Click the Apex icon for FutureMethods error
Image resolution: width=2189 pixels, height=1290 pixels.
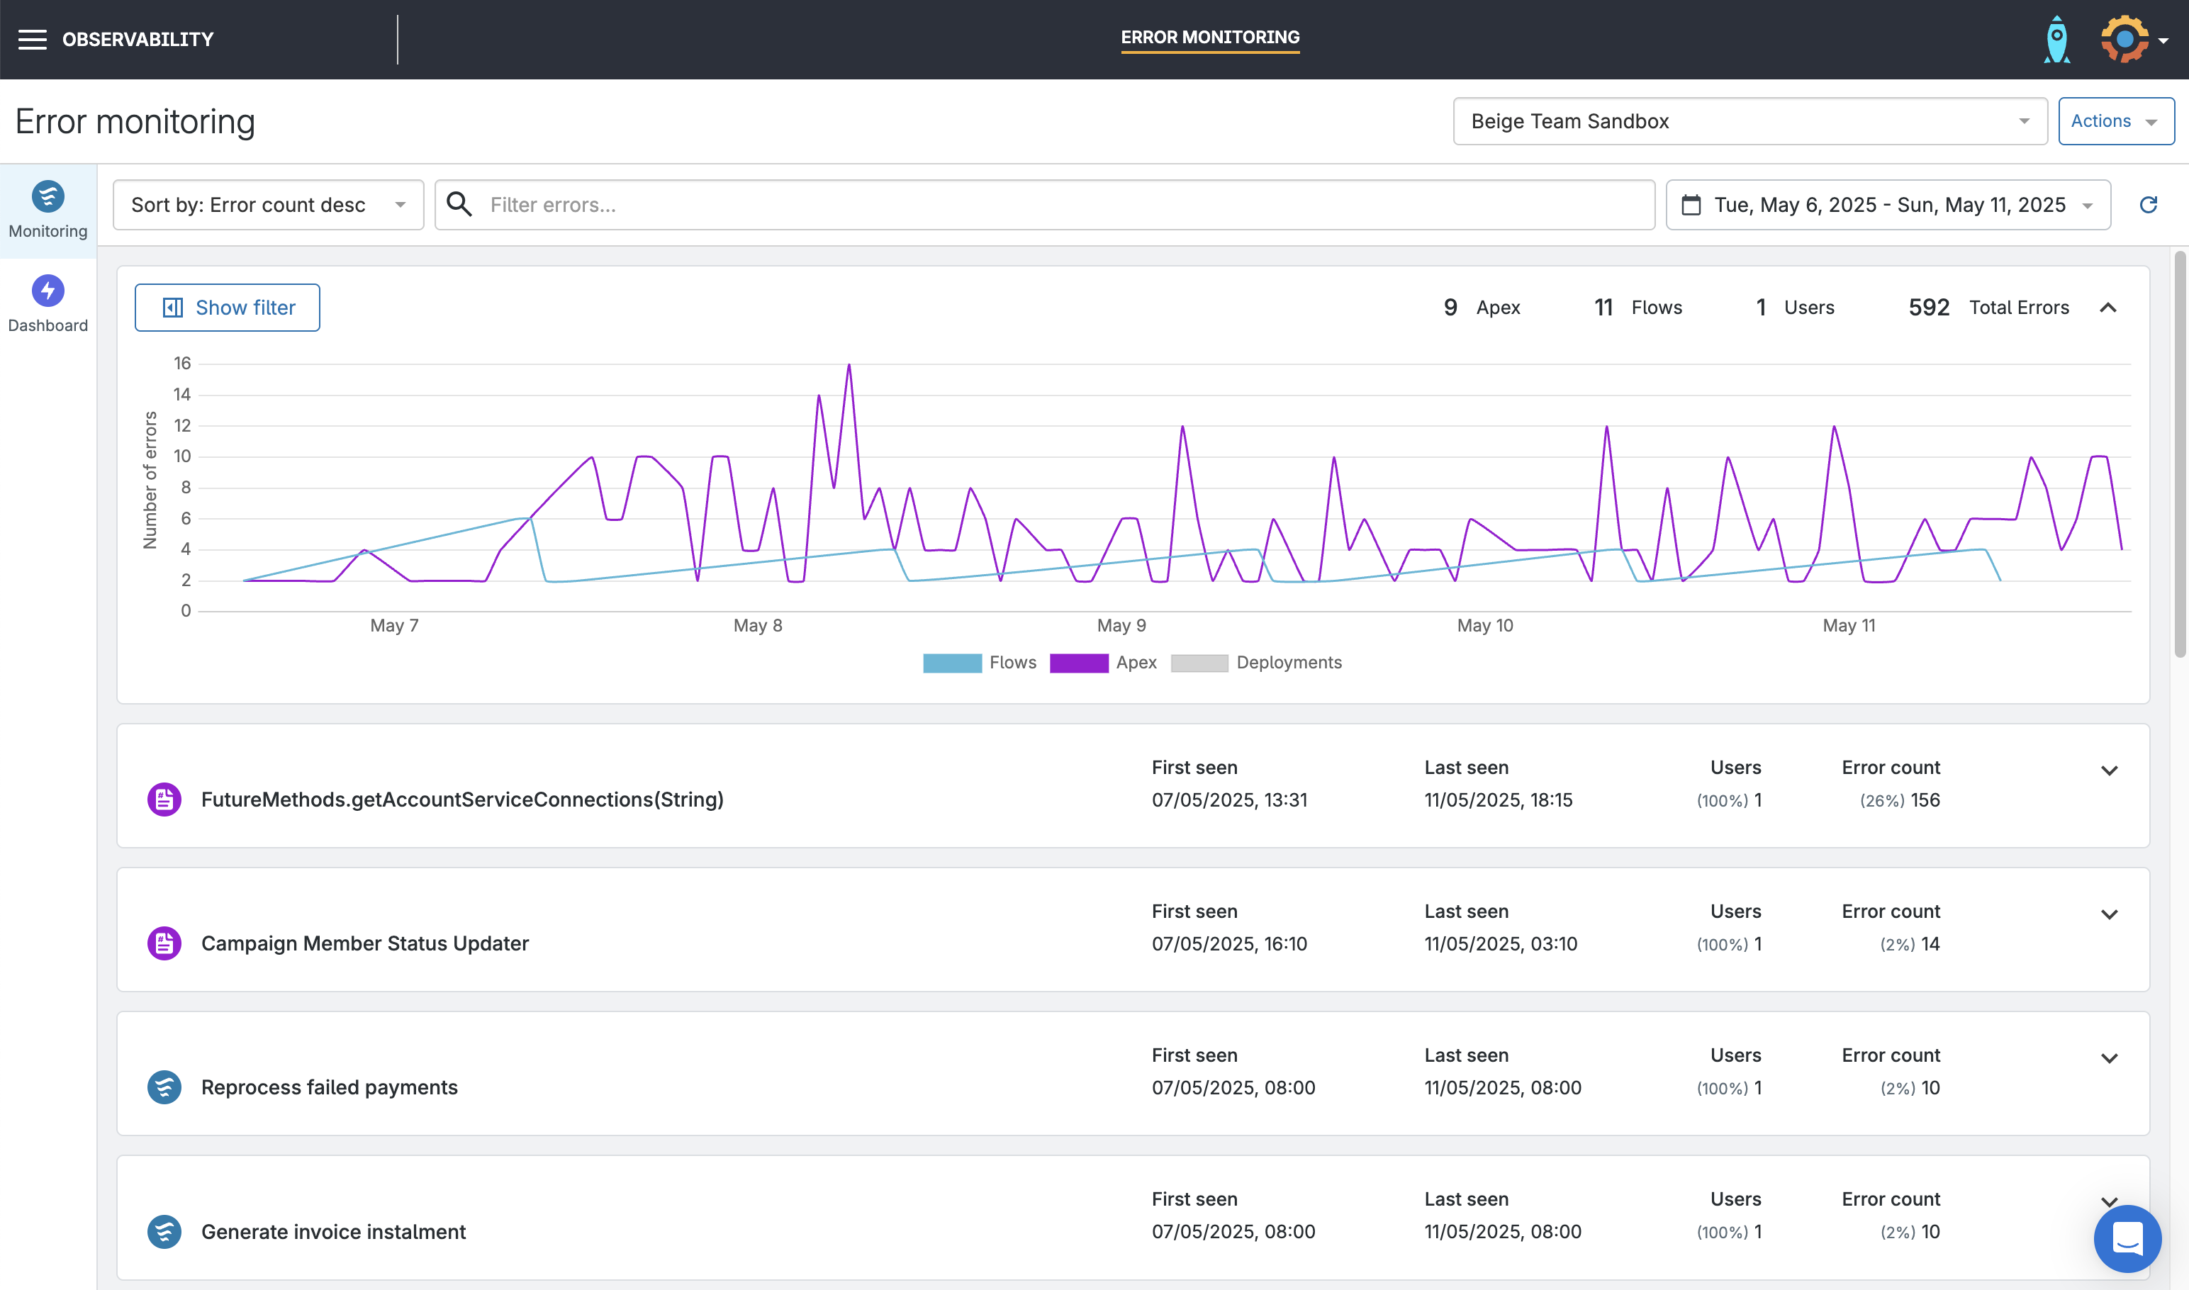(164, 799)
